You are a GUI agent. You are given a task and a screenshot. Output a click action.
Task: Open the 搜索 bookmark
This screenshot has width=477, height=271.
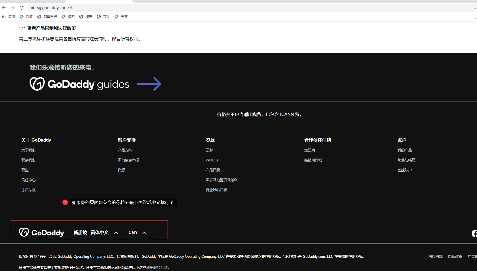68,17
